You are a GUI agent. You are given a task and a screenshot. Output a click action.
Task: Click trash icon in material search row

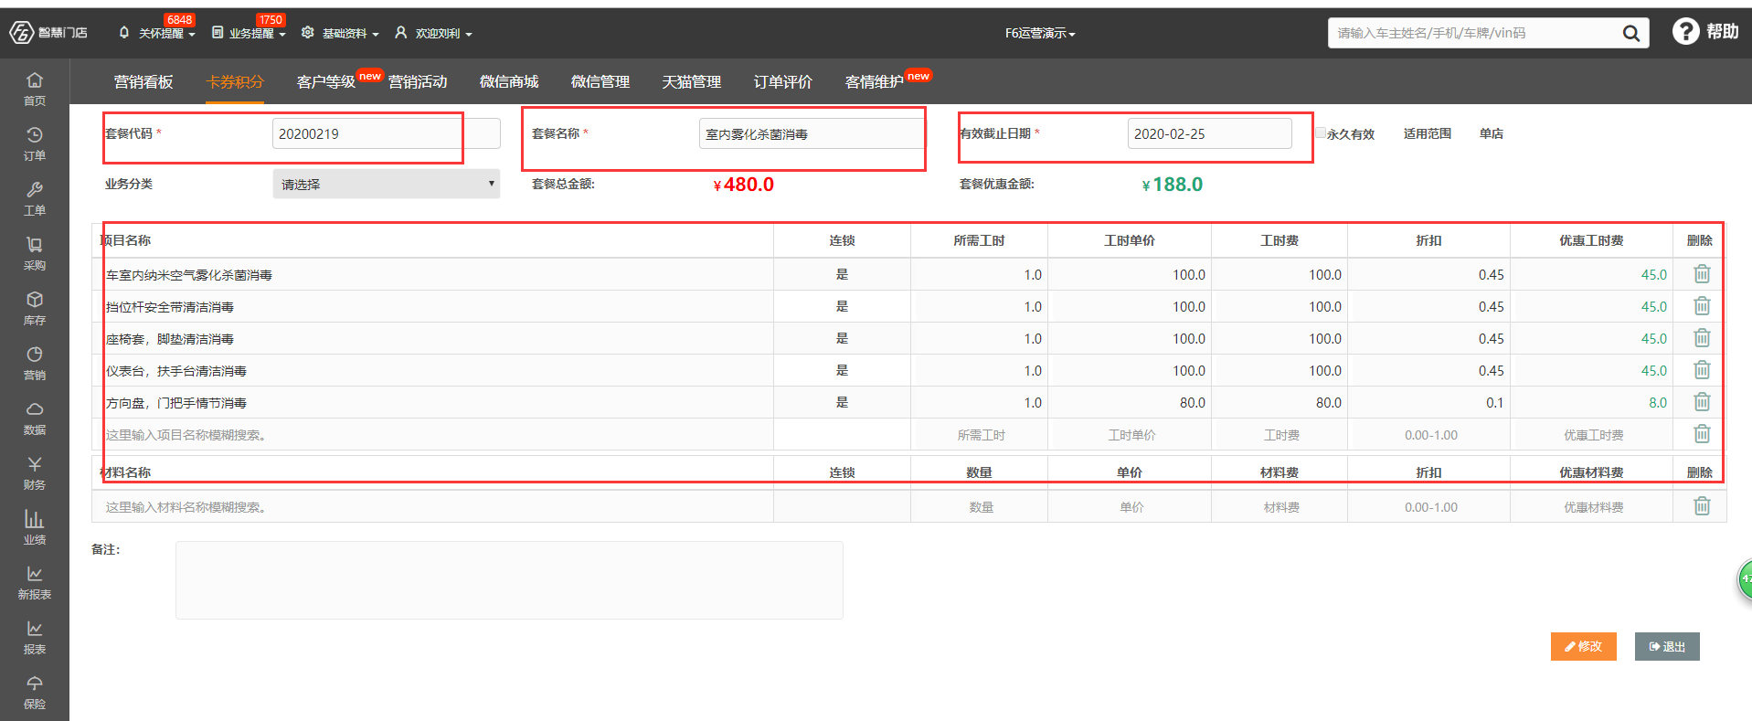1702,506
